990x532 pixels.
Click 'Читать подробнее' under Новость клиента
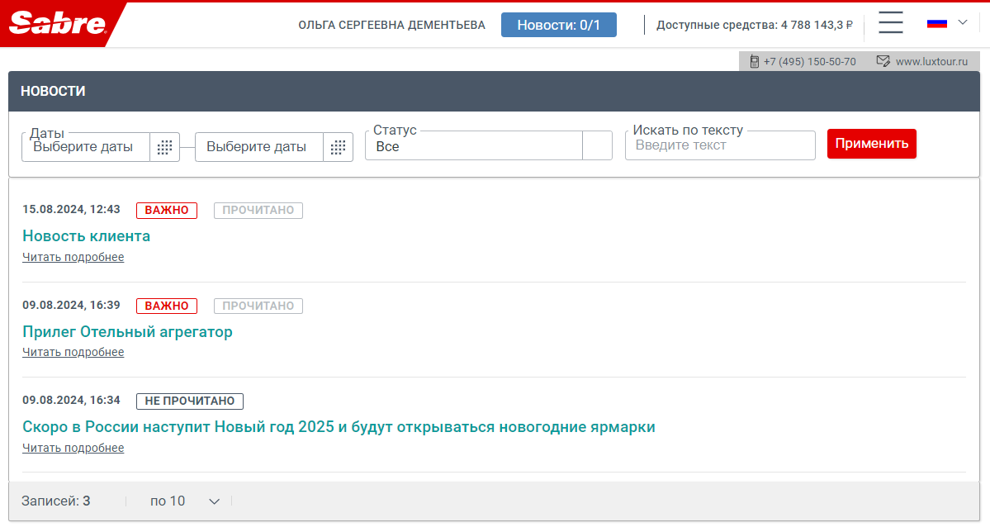point(73,257)
